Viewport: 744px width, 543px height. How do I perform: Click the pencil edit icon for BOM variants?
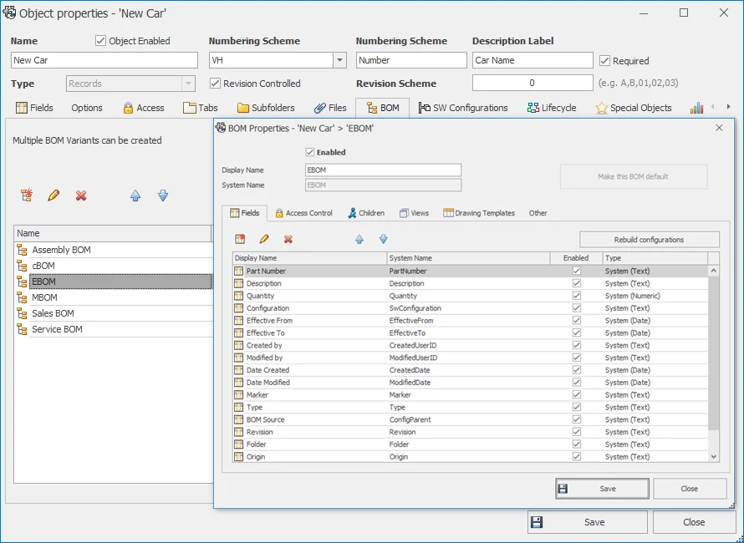tap(54, 195)
